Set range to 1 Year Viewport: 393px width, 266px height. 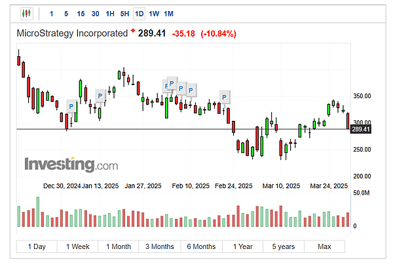(x=242, y=246)
